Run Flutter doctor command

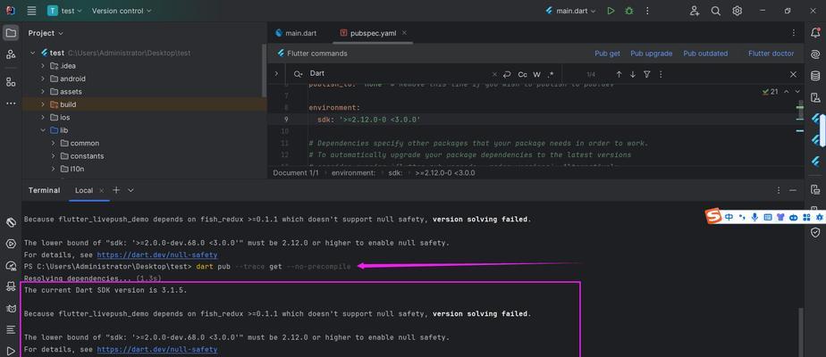[x=771, y=54]
